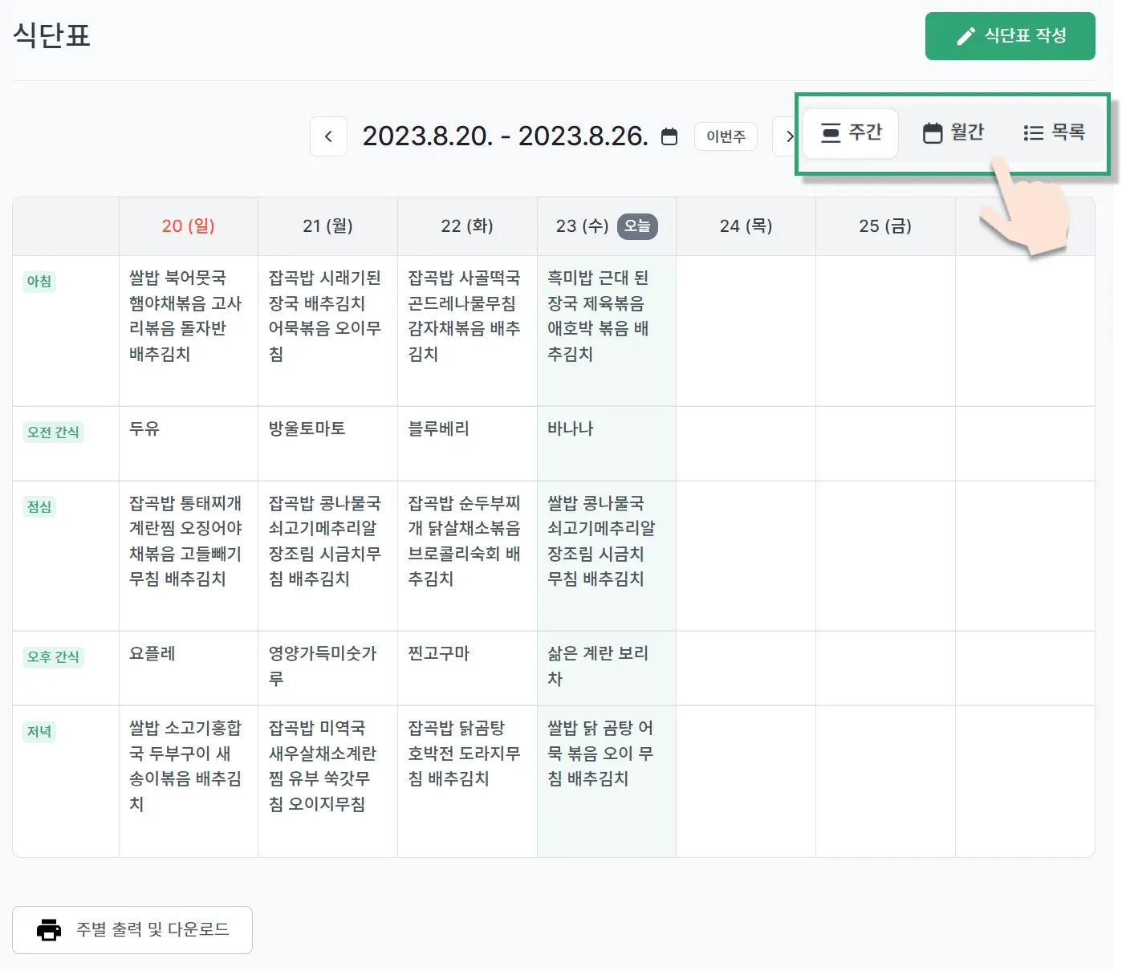
Task: Select the 20 (일) column header
Action: coord(188,226)
